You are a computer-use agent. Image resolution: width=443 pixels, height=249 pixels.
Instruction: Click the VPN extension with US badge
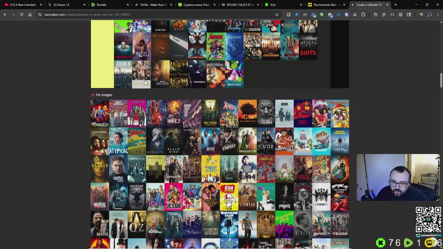[x=314, y=15]
